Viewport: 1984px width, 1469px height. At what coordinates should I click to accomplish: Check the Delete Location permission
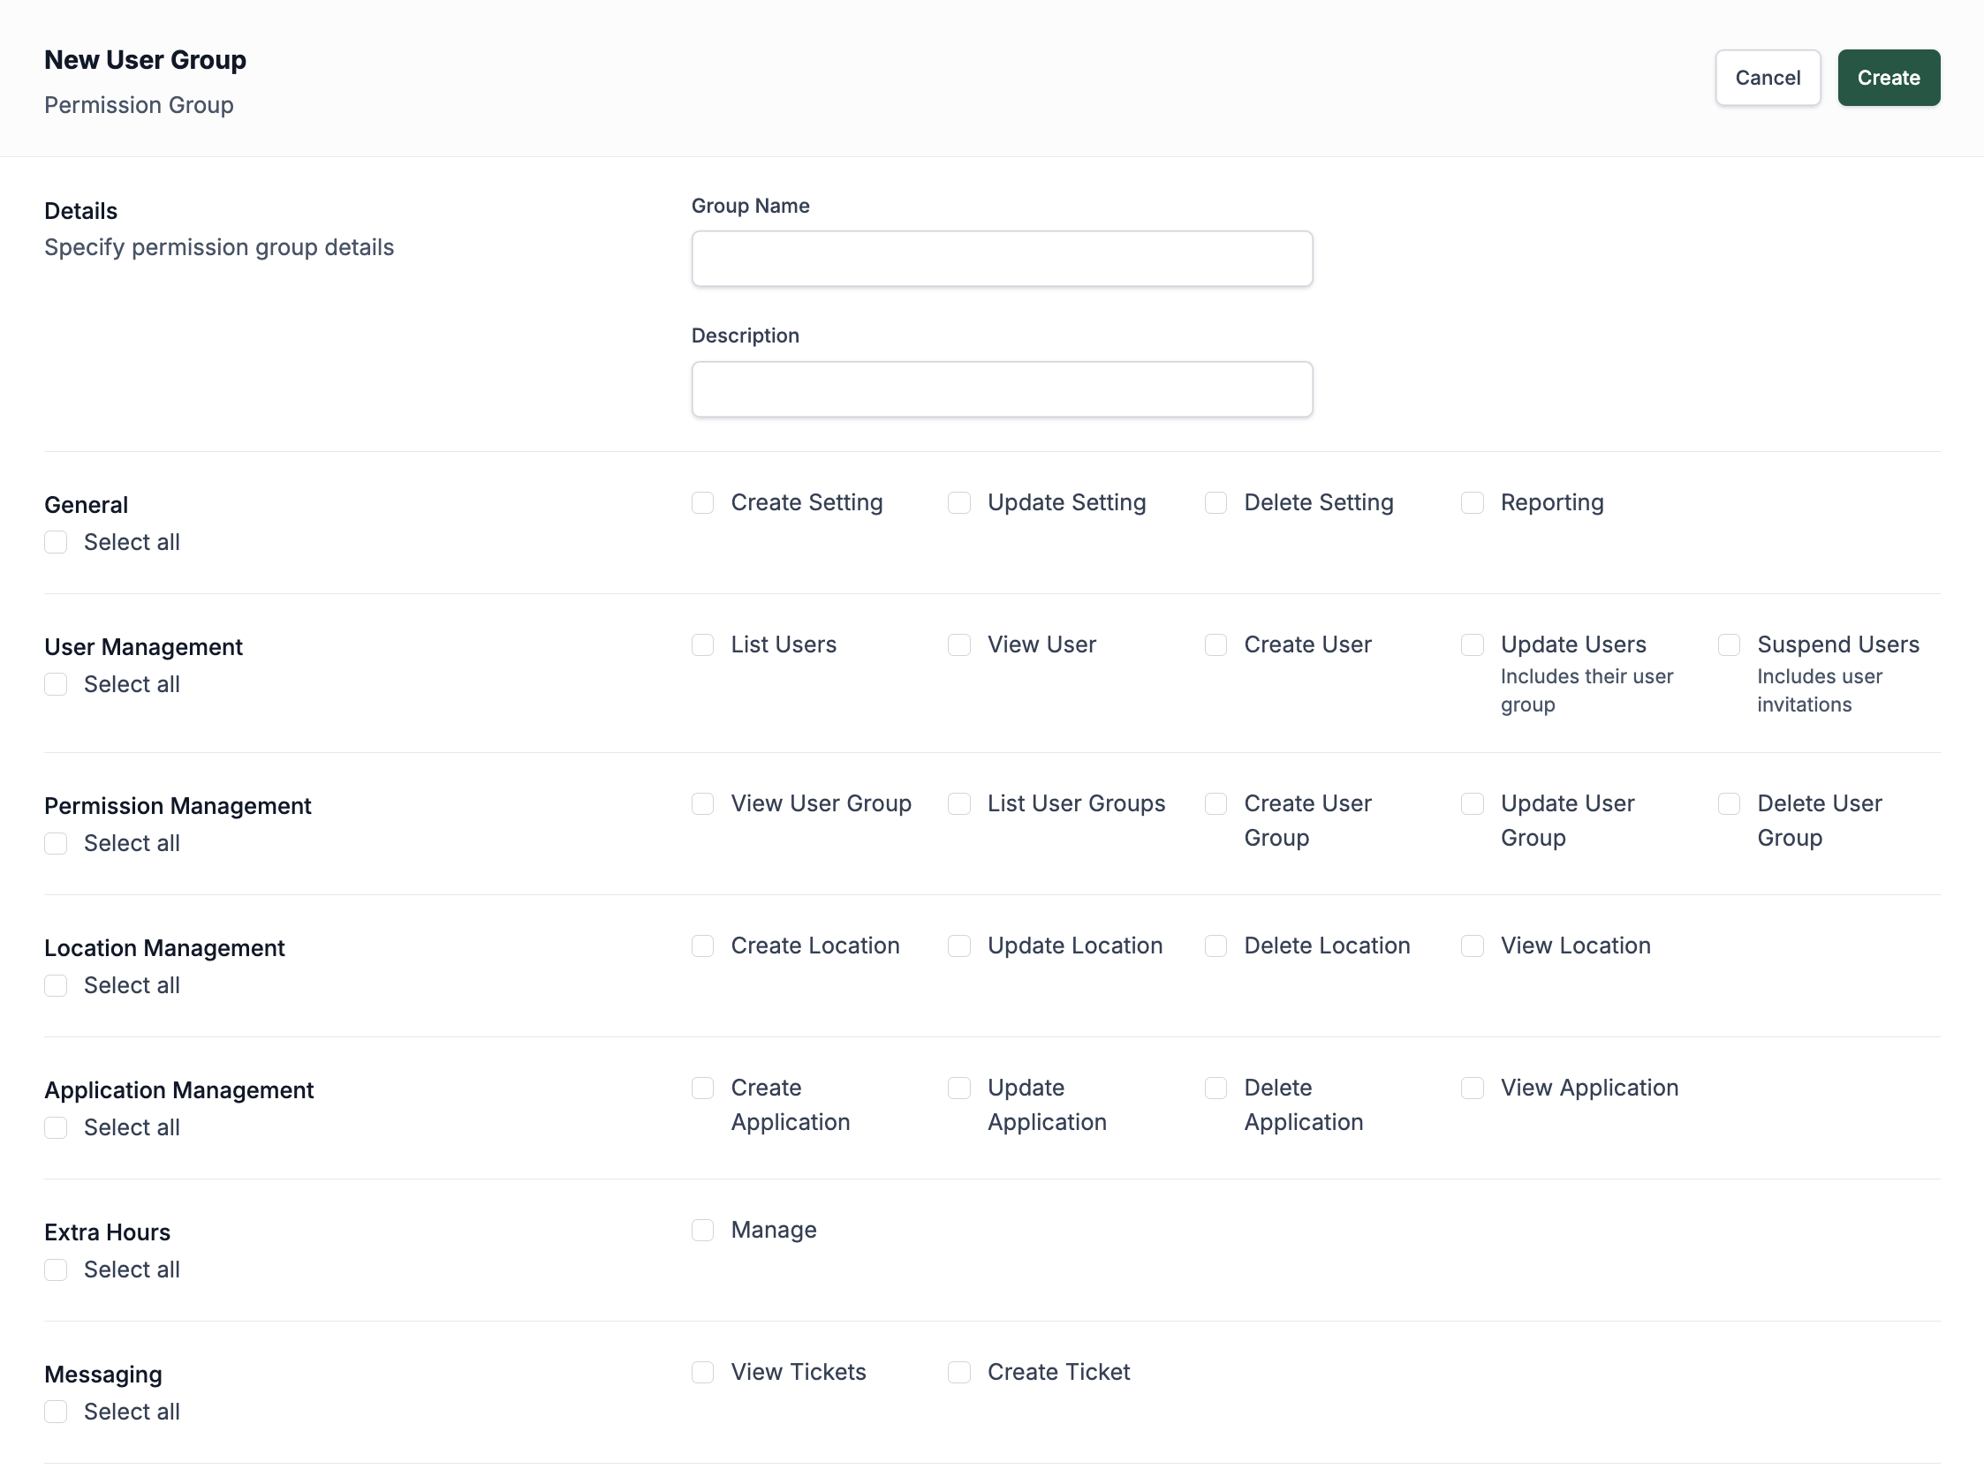click(x=1215, y=946)
